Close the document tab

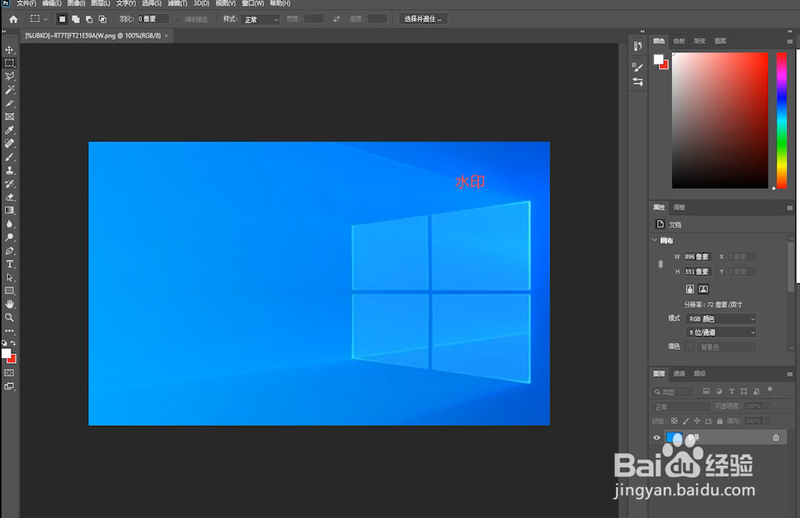[x=166, y=35]
